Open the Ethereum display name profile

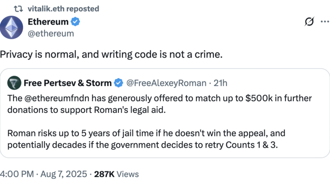[48, 22]
